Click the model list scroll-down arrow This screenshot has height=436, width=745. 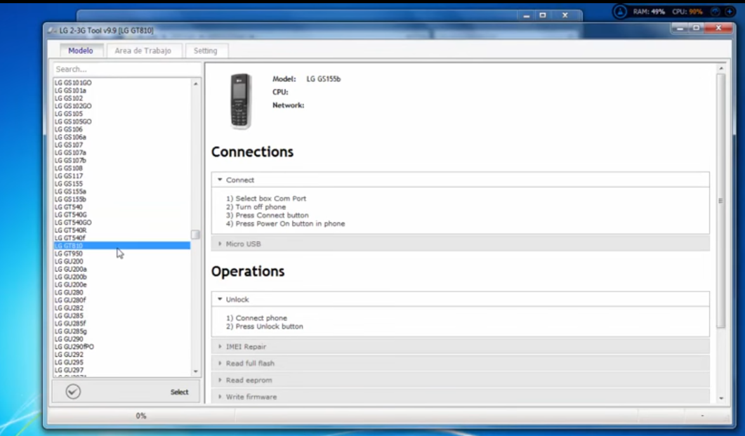195,371
